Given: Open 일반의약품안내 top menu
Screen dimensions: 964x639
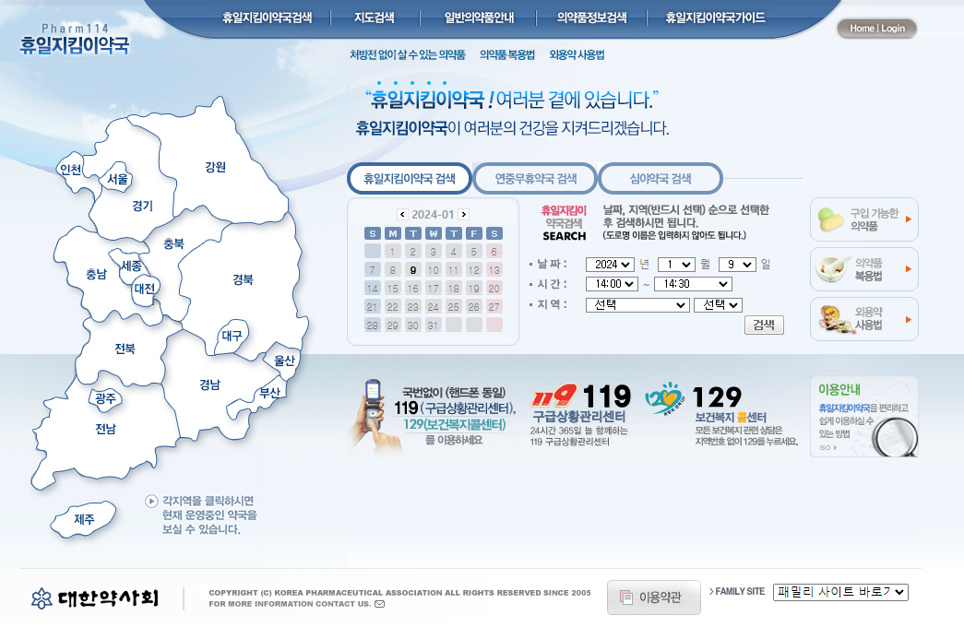Looking at the screenshot, I should click(x=479, y=18).
